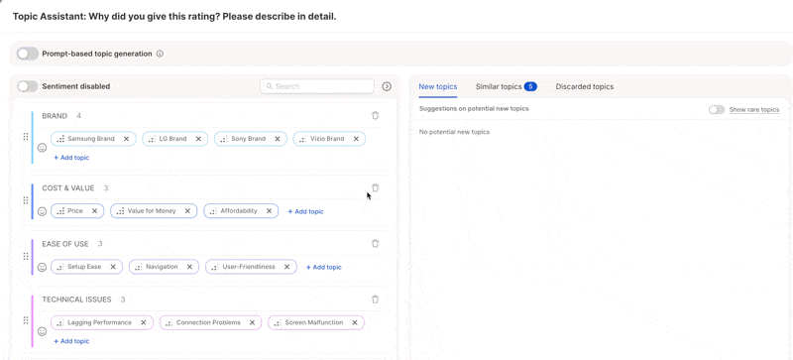Click the sentiment smiley for TECHNICAL ISSUES
This screenshot has height=360, width=793.
point(43,331)
